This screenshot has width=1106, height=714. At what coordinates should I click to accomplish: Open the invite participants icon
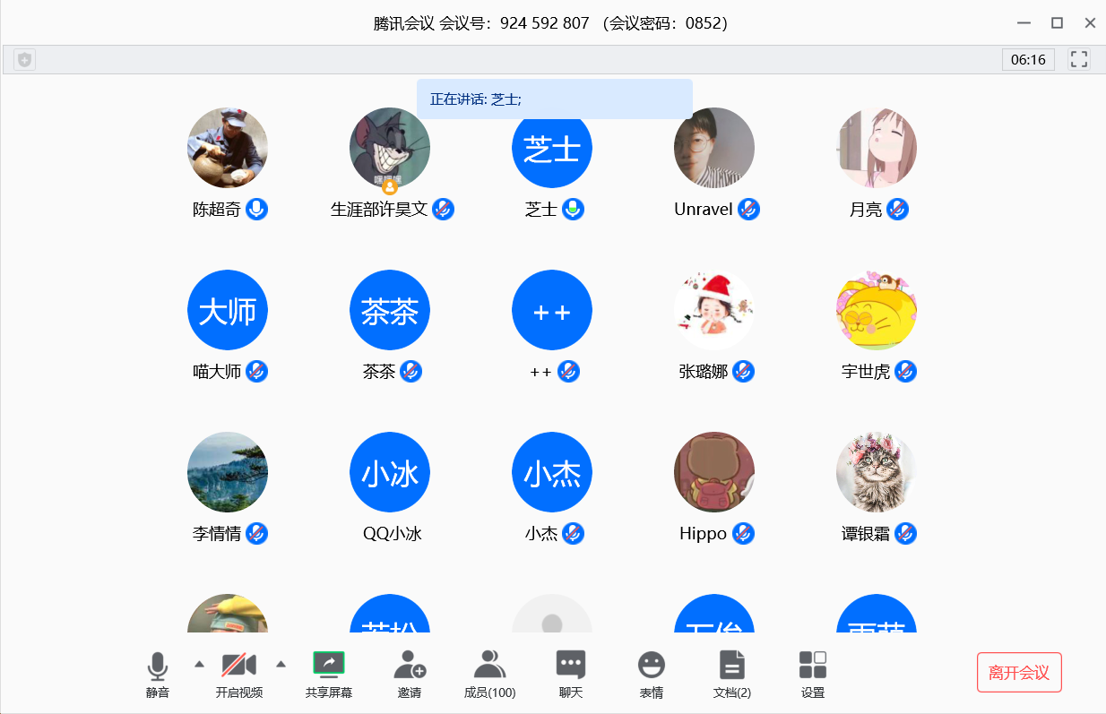tap(410, 666)
